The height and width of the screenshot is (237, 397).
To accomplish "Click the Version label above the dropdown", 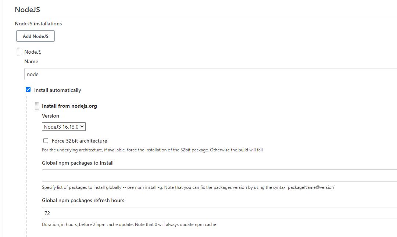I will pyautogui.click(x=50, y=116).
